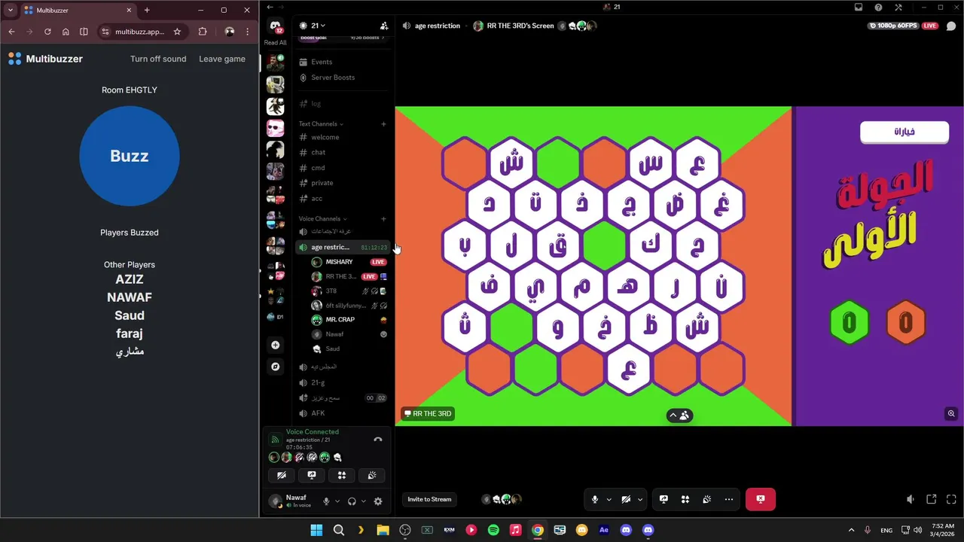964x542 pixels.
Task: Create a channel under Text Channels
Action: tap(383, 123)
